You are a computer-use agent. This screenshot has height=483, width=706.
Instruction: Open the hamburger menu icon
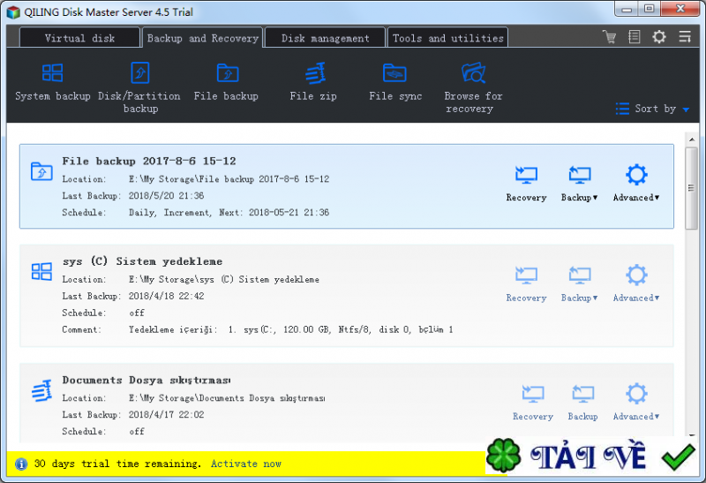click(685, 37)
